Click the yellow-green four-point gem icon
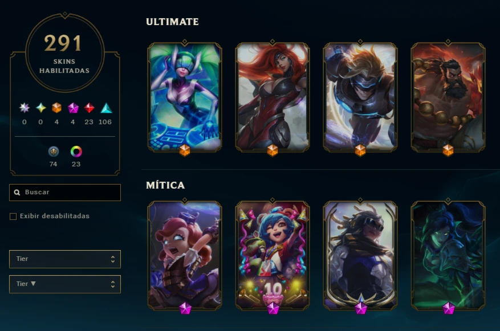Image resolution: width=500 pixels, height=331 pixels. click(41, 108)
